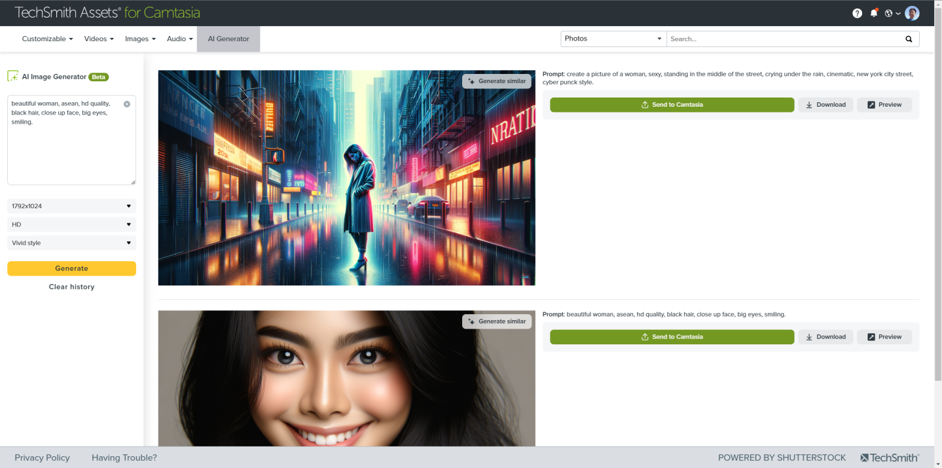Click the AI Image Generator sparkle icon
Viewport: 942px width, 468px height.
click(12, 76)
